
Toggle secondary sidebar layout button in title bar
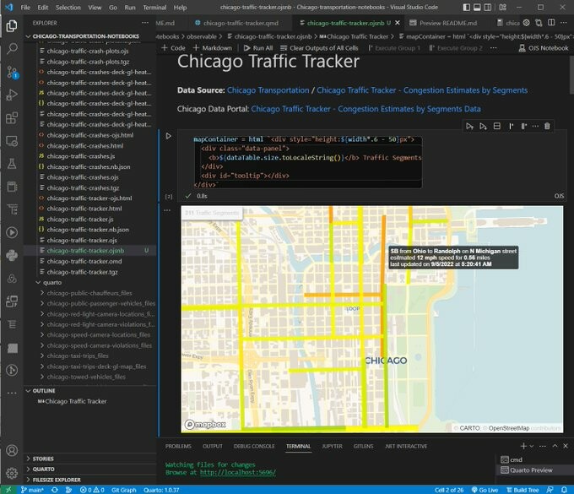click(x=488, y=8)
